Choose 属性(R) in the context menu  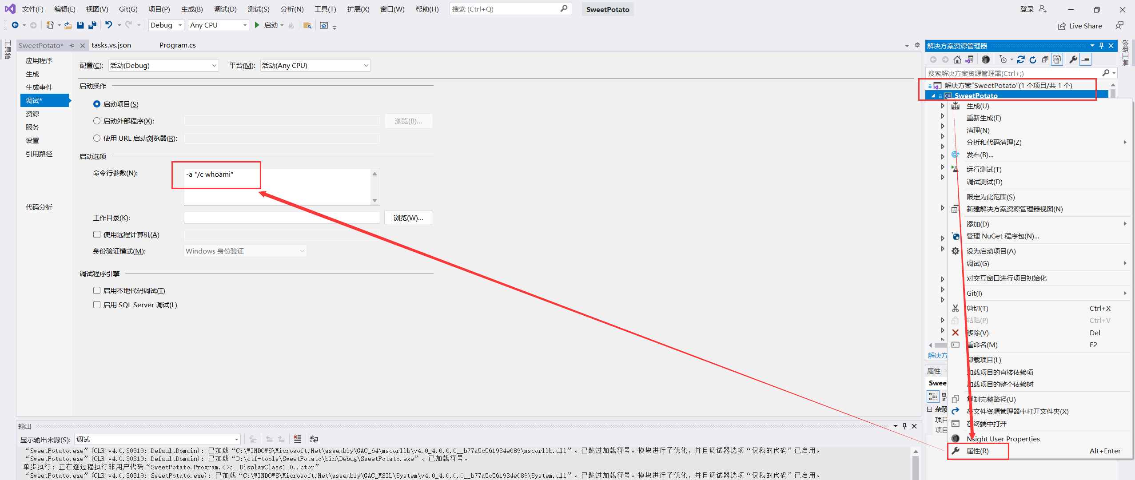point(977,451)
